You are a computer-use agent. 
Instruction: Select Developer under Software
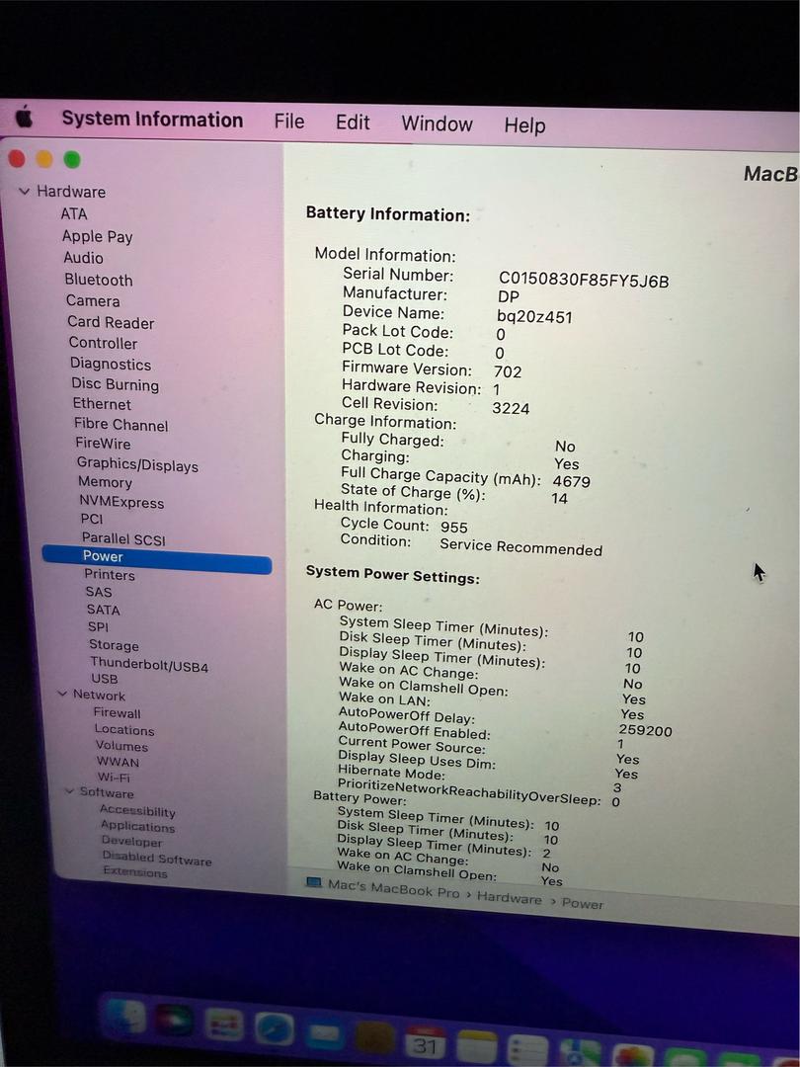132,842
